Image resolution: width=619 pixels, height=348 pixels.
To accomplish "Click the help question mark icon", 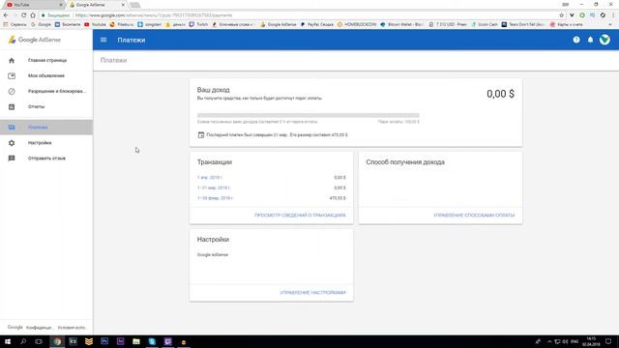I will click(576, 40).
